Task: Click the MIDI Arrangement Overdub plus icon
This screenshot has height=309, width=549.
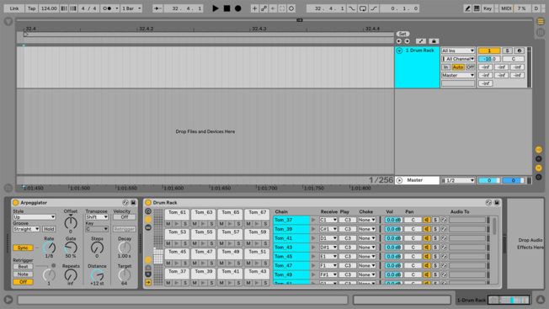Action: click(254, 8)
